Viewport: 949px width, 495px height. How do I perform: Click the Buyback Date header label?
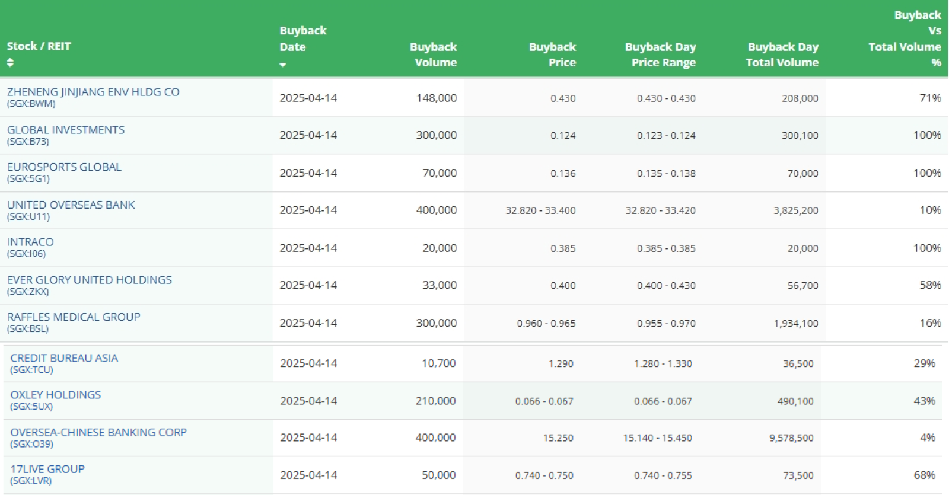(x=303, y=39)
